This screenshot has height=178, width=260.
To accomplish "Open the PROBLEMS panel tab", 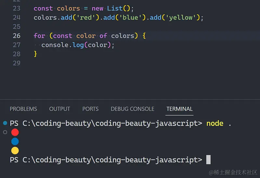I will 23,109.
